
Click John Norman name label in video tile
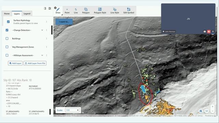pyautogui.click(x=170, y=32)
